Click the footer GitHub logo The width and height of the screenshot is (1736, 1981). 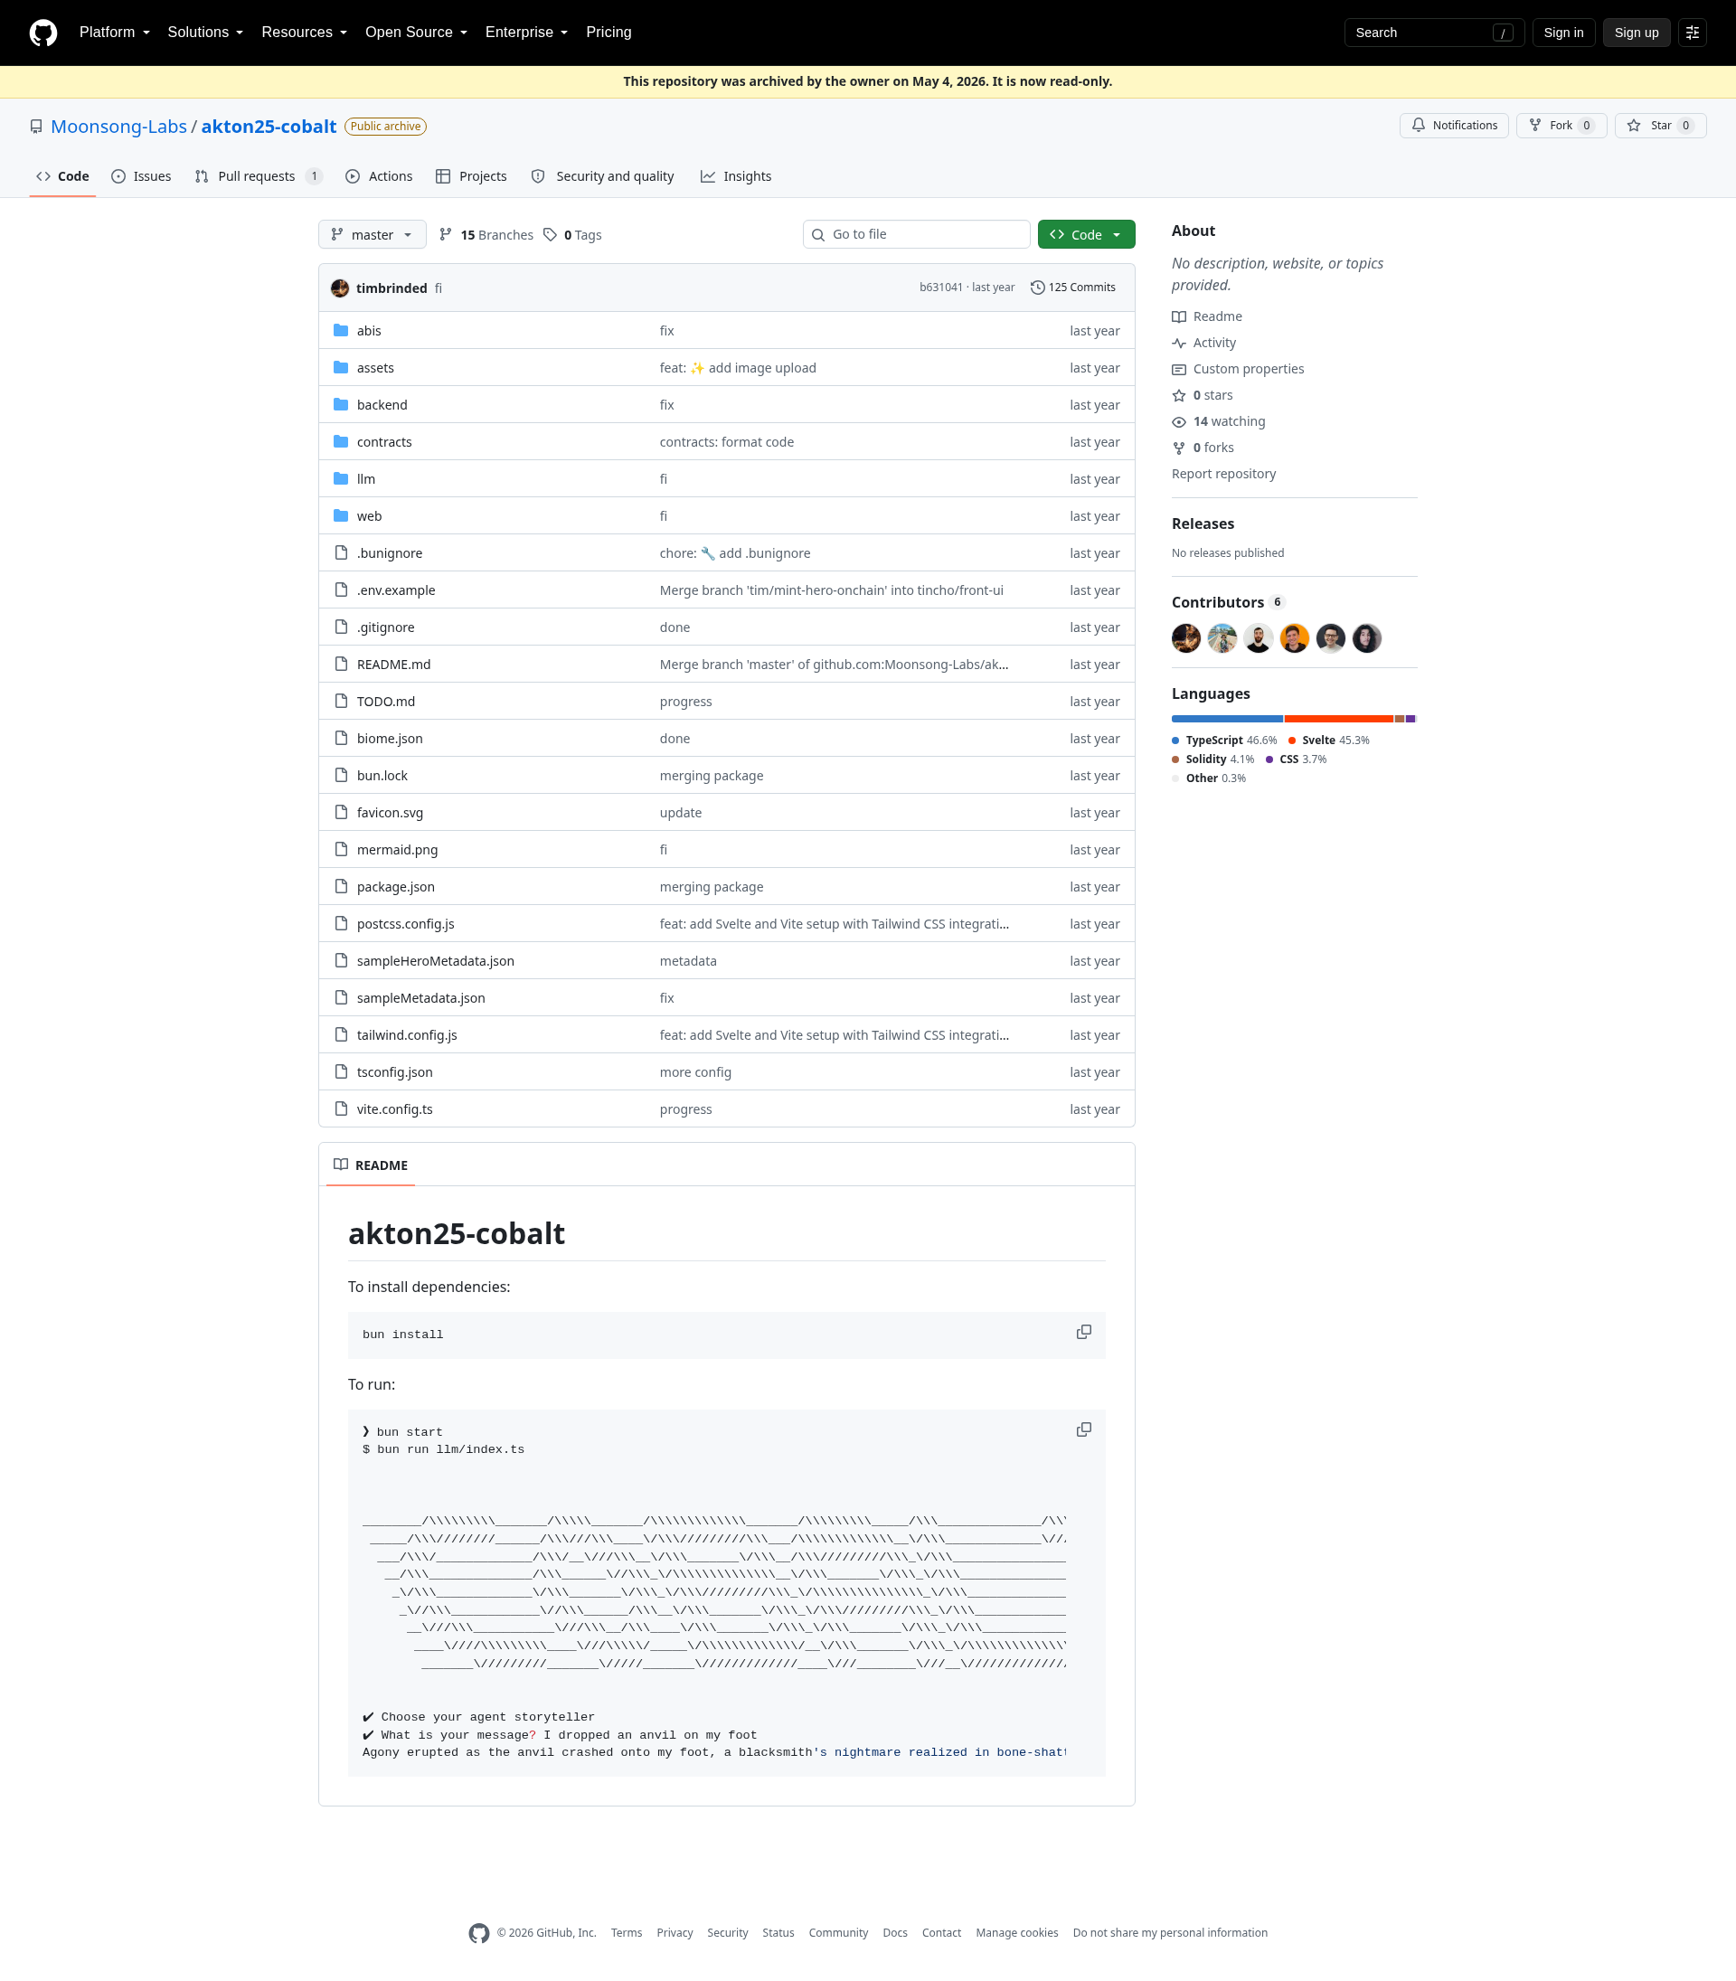(478, 1932)
